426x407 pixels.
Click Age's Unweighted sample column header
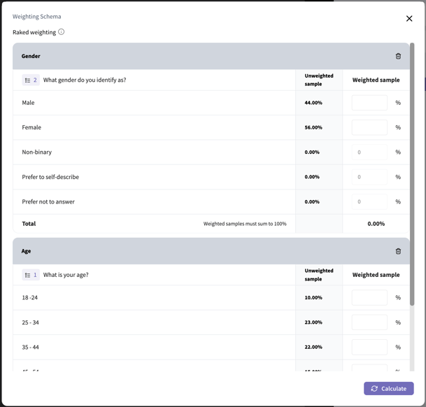tap(319, 275)
